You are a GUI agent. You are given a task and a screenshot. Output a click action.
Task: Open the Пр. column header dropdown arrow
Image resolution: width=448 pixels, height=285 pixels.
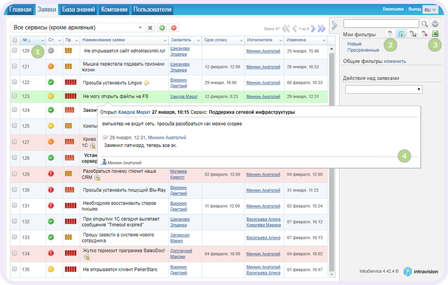[77, 41]
